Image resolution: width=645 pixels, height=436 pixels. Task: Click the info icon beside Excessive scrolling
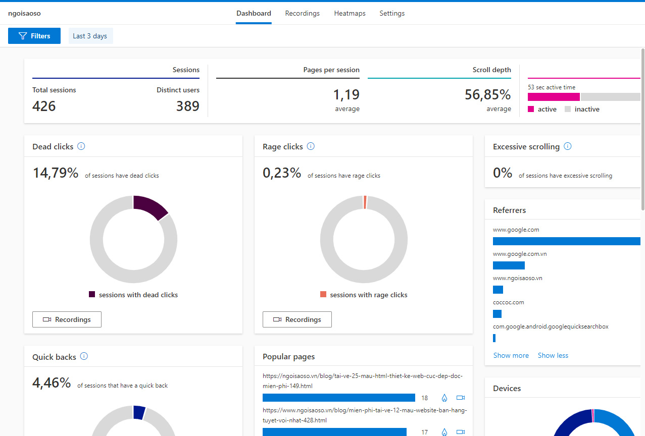tap(567, 146)
